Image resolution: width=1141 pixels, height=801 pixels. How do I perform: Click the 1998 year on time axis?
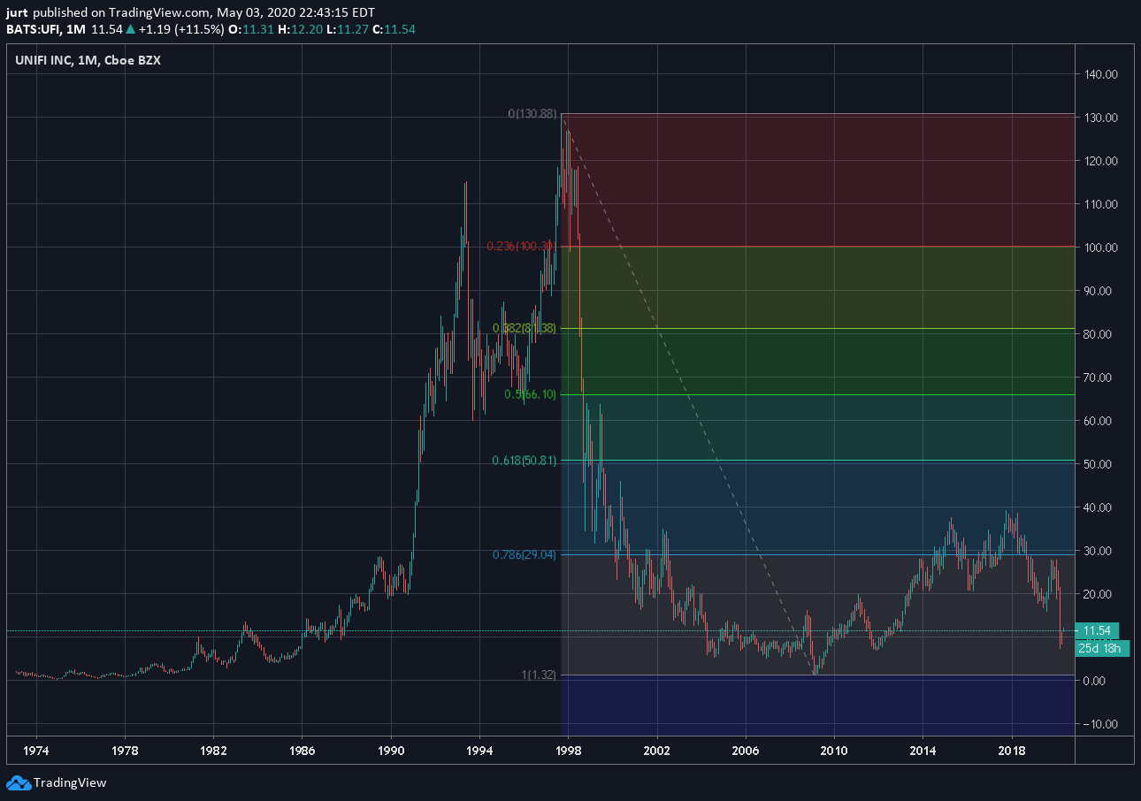(568, 751)
